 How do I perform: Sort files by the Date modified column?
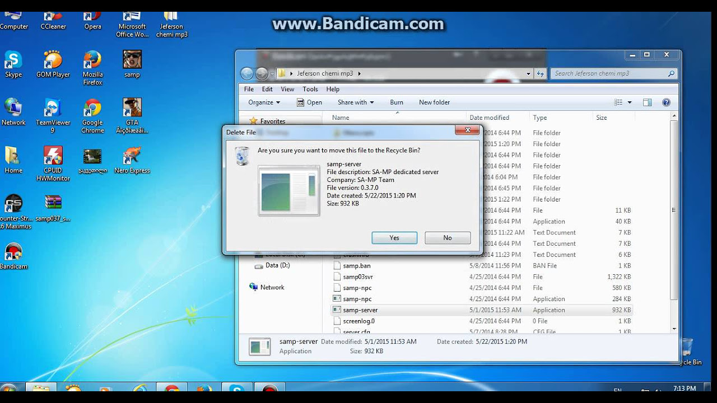pos(498,118)
